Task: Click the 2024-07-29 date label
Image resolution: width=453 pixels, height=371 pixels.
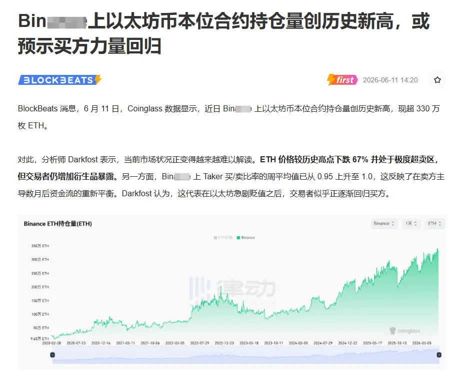Action: click(x=323, y=343)
